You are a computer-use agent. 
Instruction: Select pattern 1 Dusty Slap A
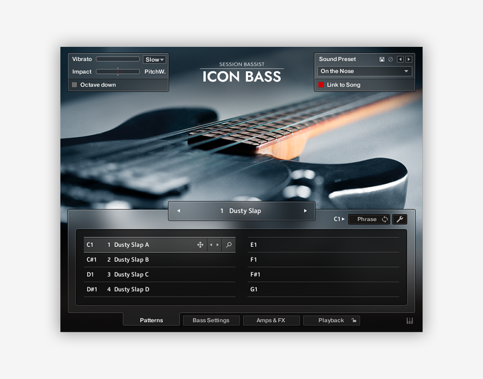[x=160, y=245]
